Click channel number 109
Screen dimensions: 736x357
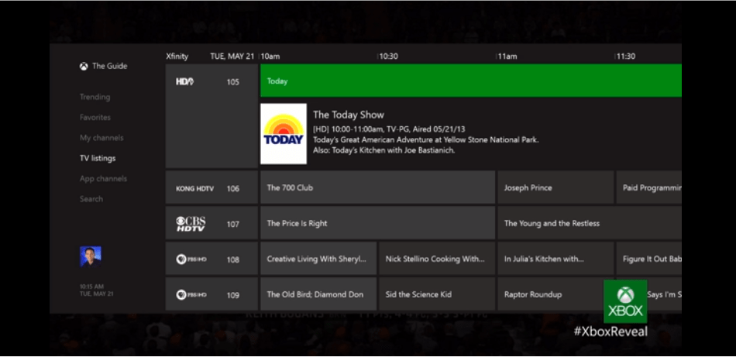(233, 296)
